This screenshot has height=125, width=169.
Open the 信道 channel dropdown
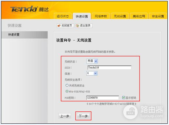(92, 73)
